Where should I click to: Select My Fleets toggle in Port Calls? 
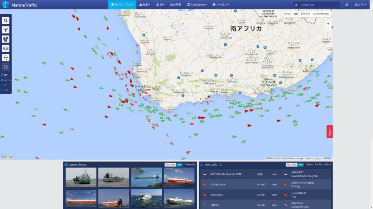click(x=291, y=165)
